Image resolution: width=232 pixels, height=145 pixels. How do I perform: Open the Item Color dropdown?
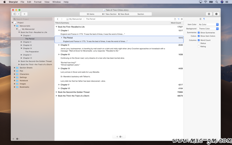click(208, 24)
